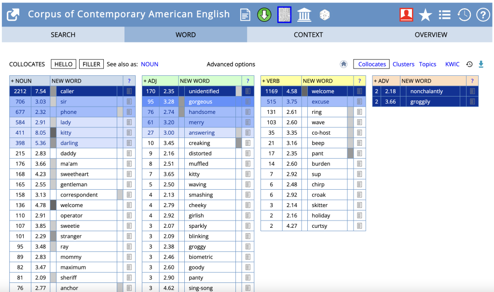Switch to the CONTEXT tab
Viewport: 494px width, 292px height.
pyautogui.click(x=308, y=35)
